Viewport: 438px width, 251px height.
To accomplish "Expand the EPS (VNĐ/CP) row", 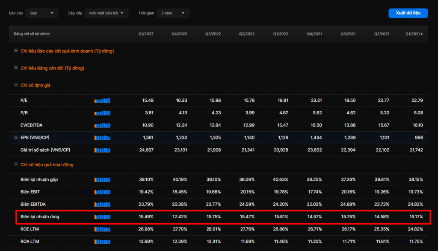I will click(16, 138).
